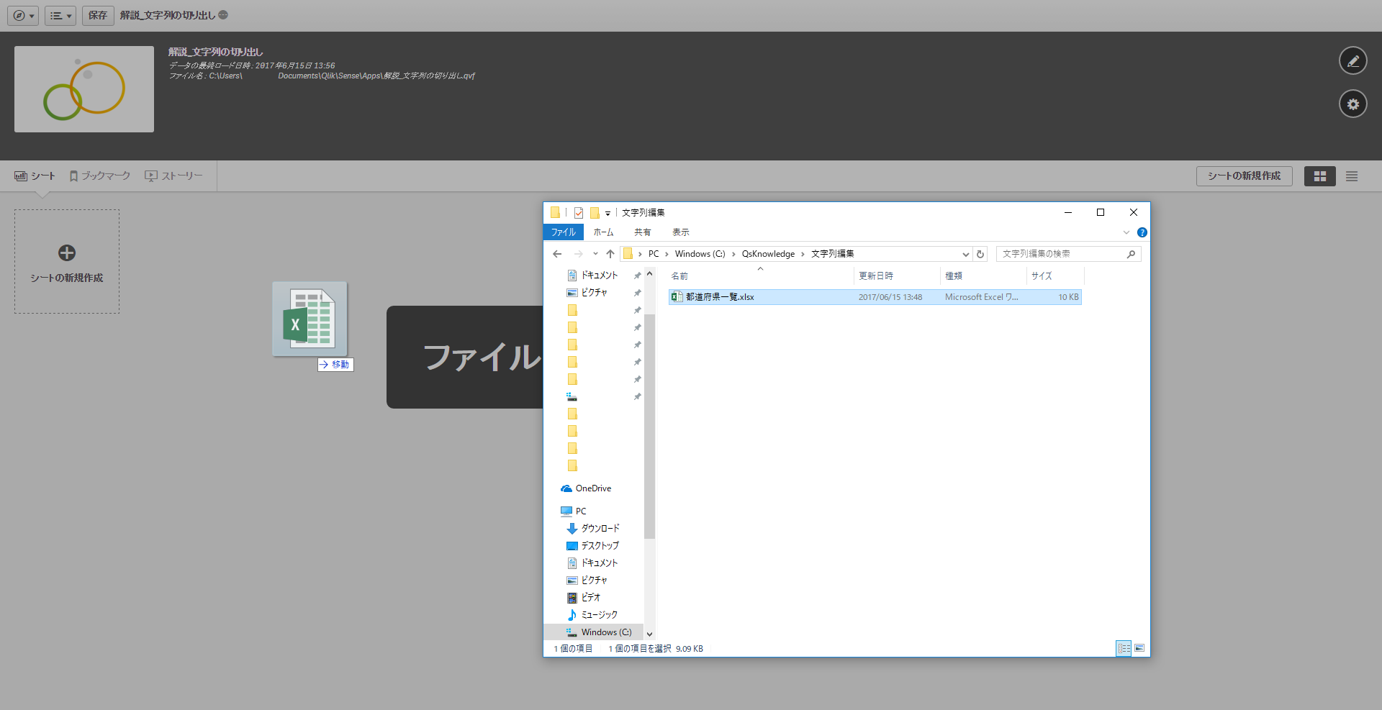
Task: Select the 都道府県一覧.xlsx file
Action: pos(720,297)
